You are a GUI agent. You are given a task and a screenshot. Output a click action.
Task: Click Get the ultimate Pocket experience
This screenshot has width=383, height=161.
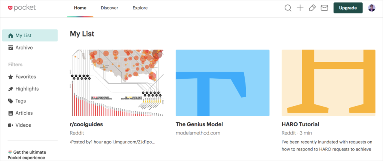tap(27, 155)
